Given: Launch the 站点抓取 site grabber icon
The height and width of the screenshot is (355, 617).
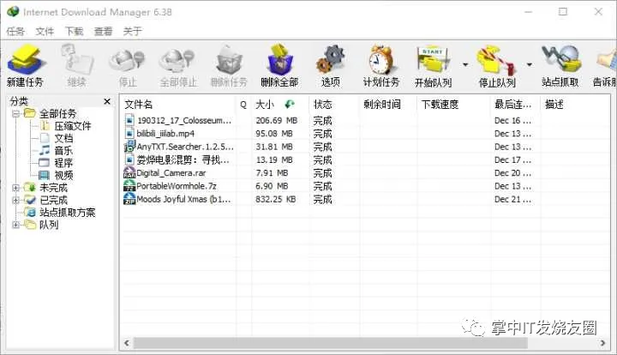Looking at the screenshot, I should click(x=560, y=60).
